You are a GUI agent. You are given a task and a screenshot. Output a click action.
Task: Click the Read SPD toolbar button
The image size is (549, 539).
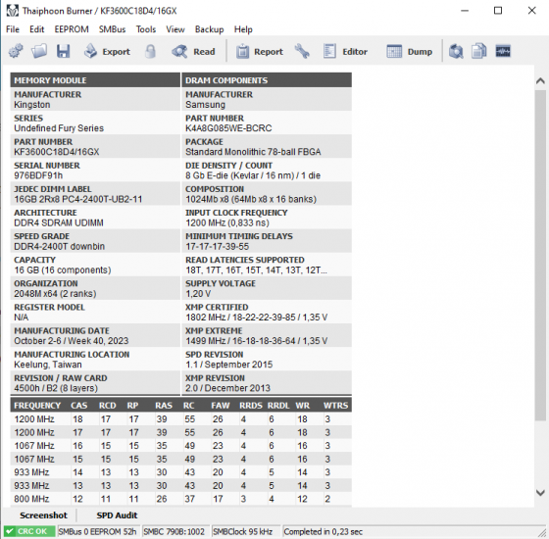[x=193, y=51]
